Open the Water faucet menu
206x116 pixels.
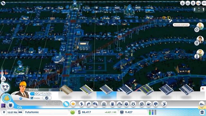(89, 104)
